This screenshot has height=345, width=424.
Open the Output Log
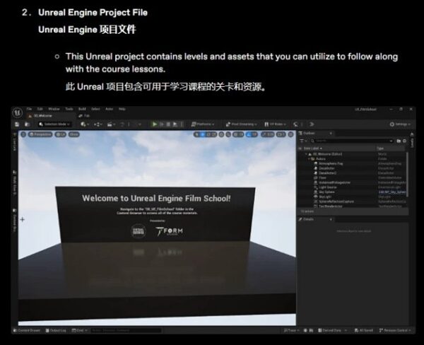click(59, 330)
